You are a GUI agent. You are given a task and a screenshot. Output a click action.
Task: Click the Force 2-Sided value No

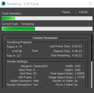[76, 85]
